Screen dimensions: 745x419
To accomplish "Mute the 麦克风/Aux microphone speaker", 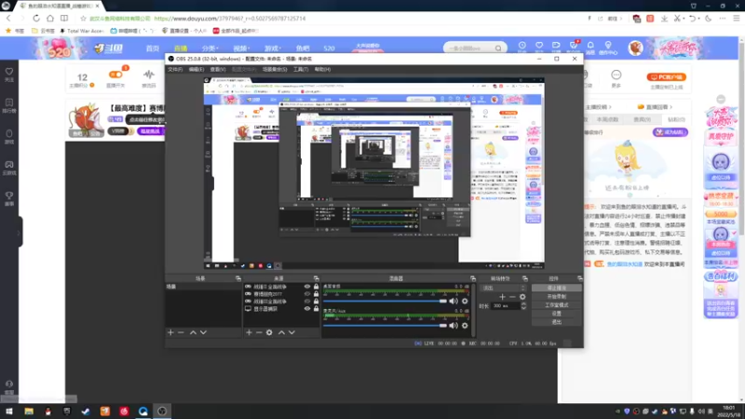I will (x=454, y=325).
